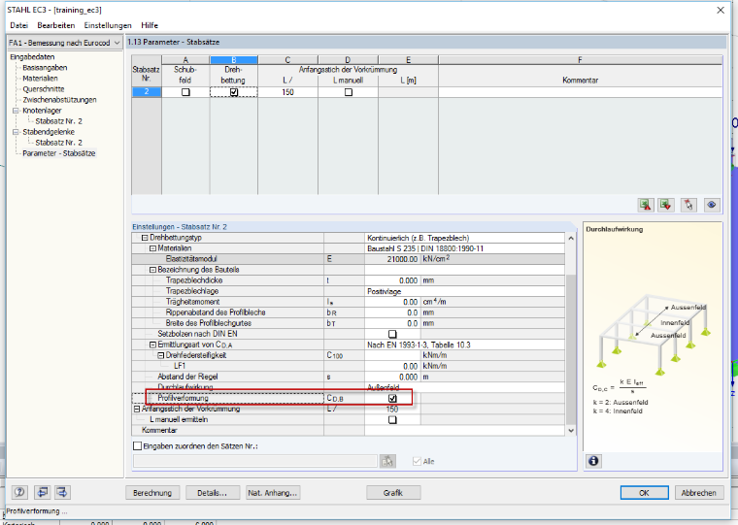Click the info icon under Durchlaufwirkung graphic
The image size is (738, 525).
[593, 461]
